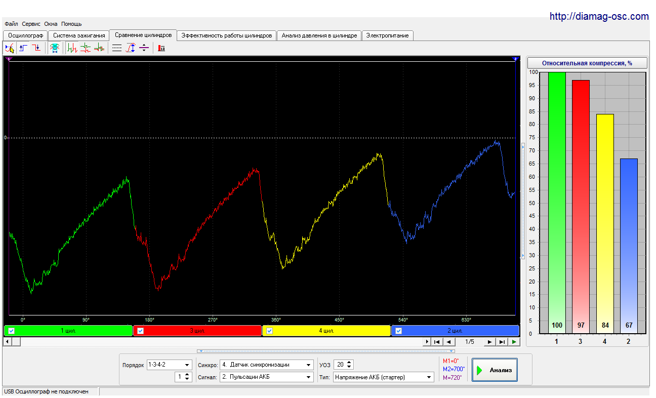Click the upper collapse arrow beside chart panel
Viewport: 656px width, 398px height.
[x=523, y=147]
